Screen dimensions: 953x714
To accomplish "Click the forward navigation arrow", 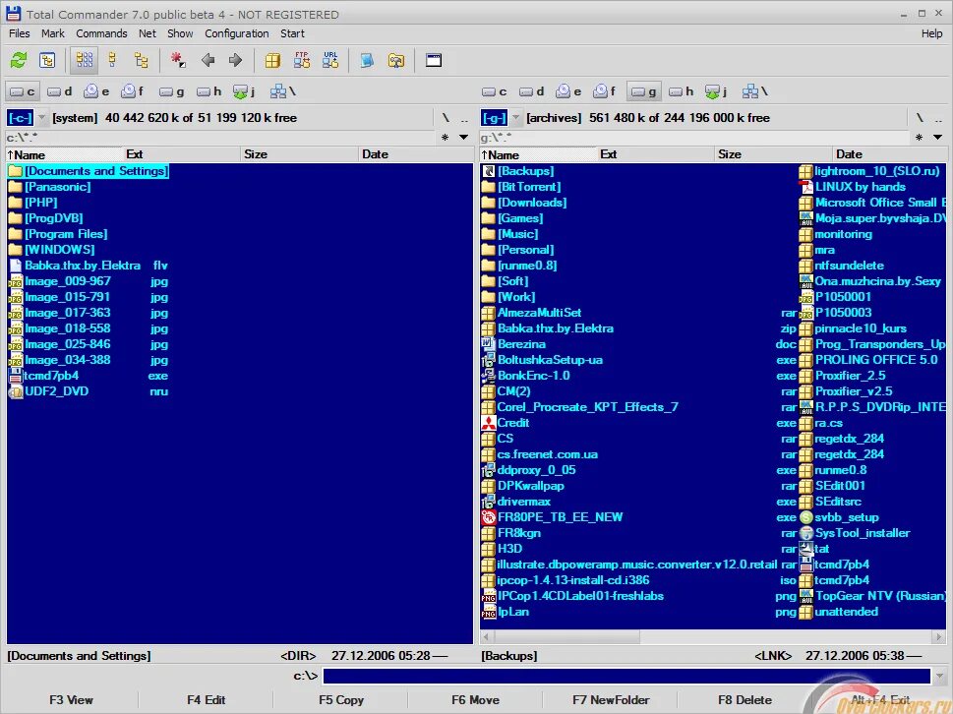I will [236, 59].
